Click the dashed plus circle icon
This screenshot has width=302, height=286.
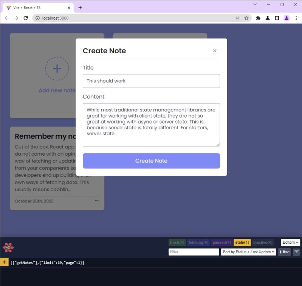coord(57,68)
